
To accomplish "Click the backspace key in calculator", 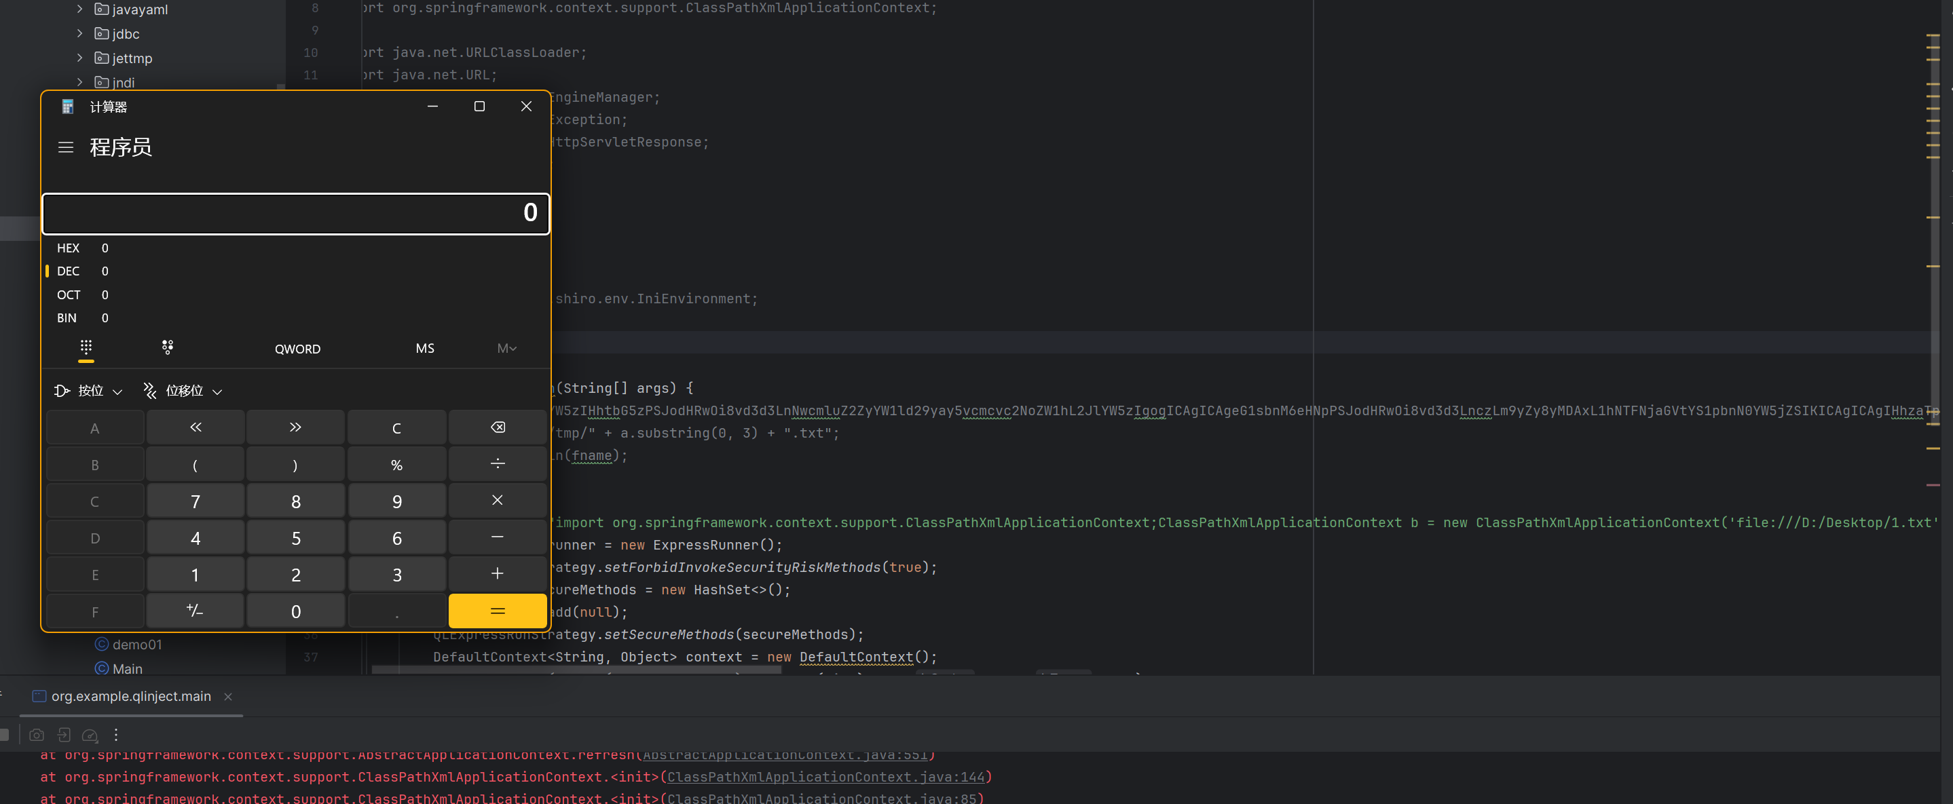I will click(498, 427).
